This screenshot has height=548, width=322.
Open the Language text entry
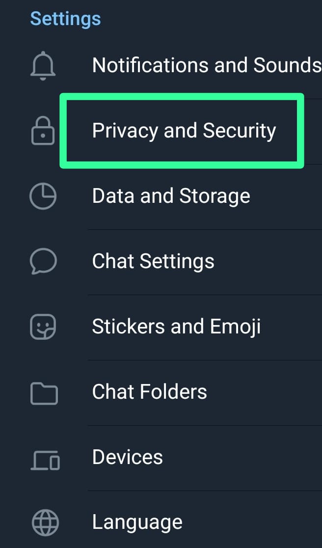pos(137,522)
